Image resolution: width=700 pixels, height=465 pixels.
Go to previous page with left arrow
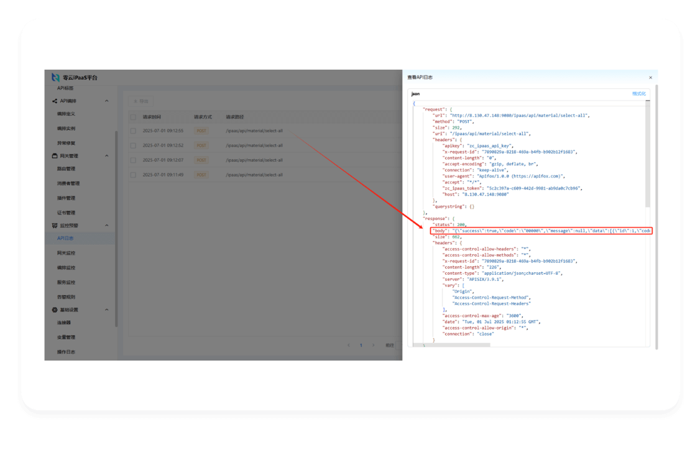(x=348, y=345)
